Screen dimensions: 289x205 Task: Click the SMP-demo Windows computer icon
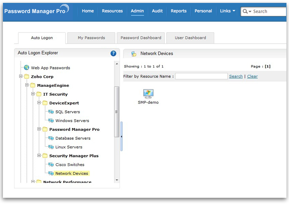click(148, 94)
